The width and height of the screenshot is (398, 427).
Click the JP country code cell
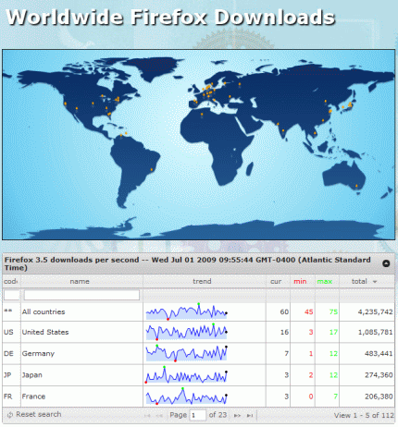pos(7,375)
